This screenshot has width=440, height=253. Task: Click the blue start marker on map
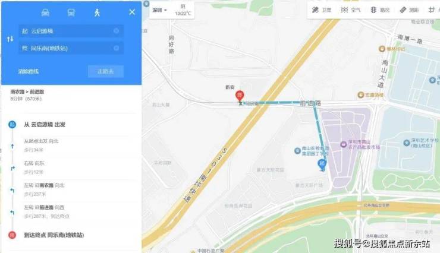point(322,165)
